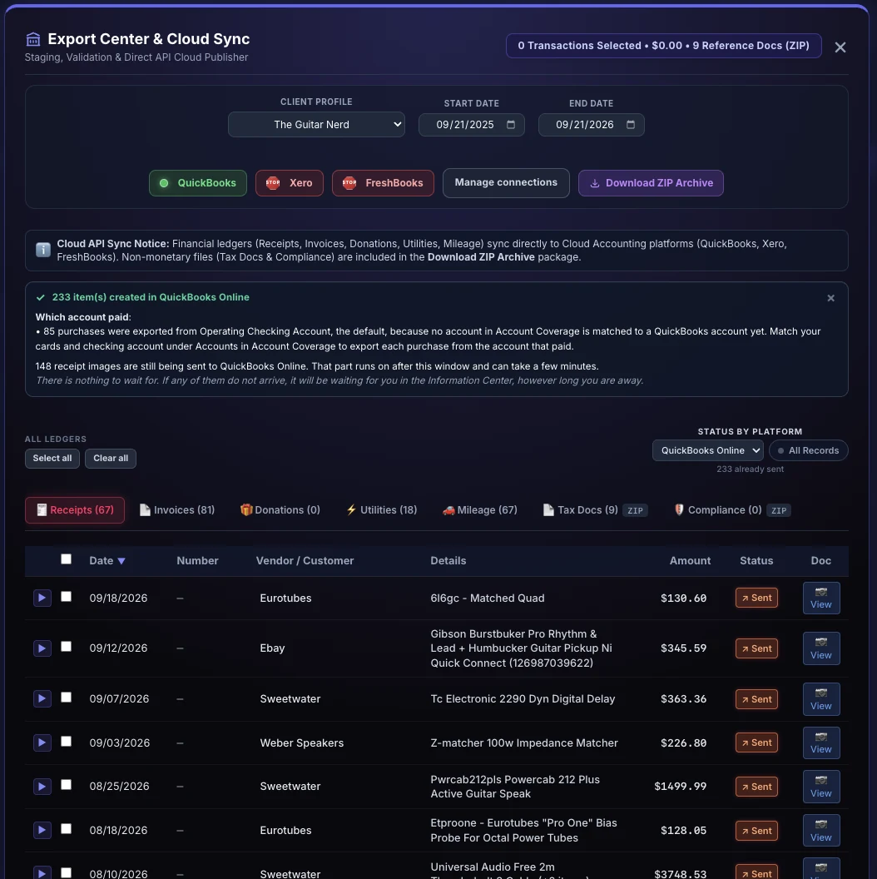Switch to the Tax Docs tab
This screenshot has height=879, width=877.
595,510
